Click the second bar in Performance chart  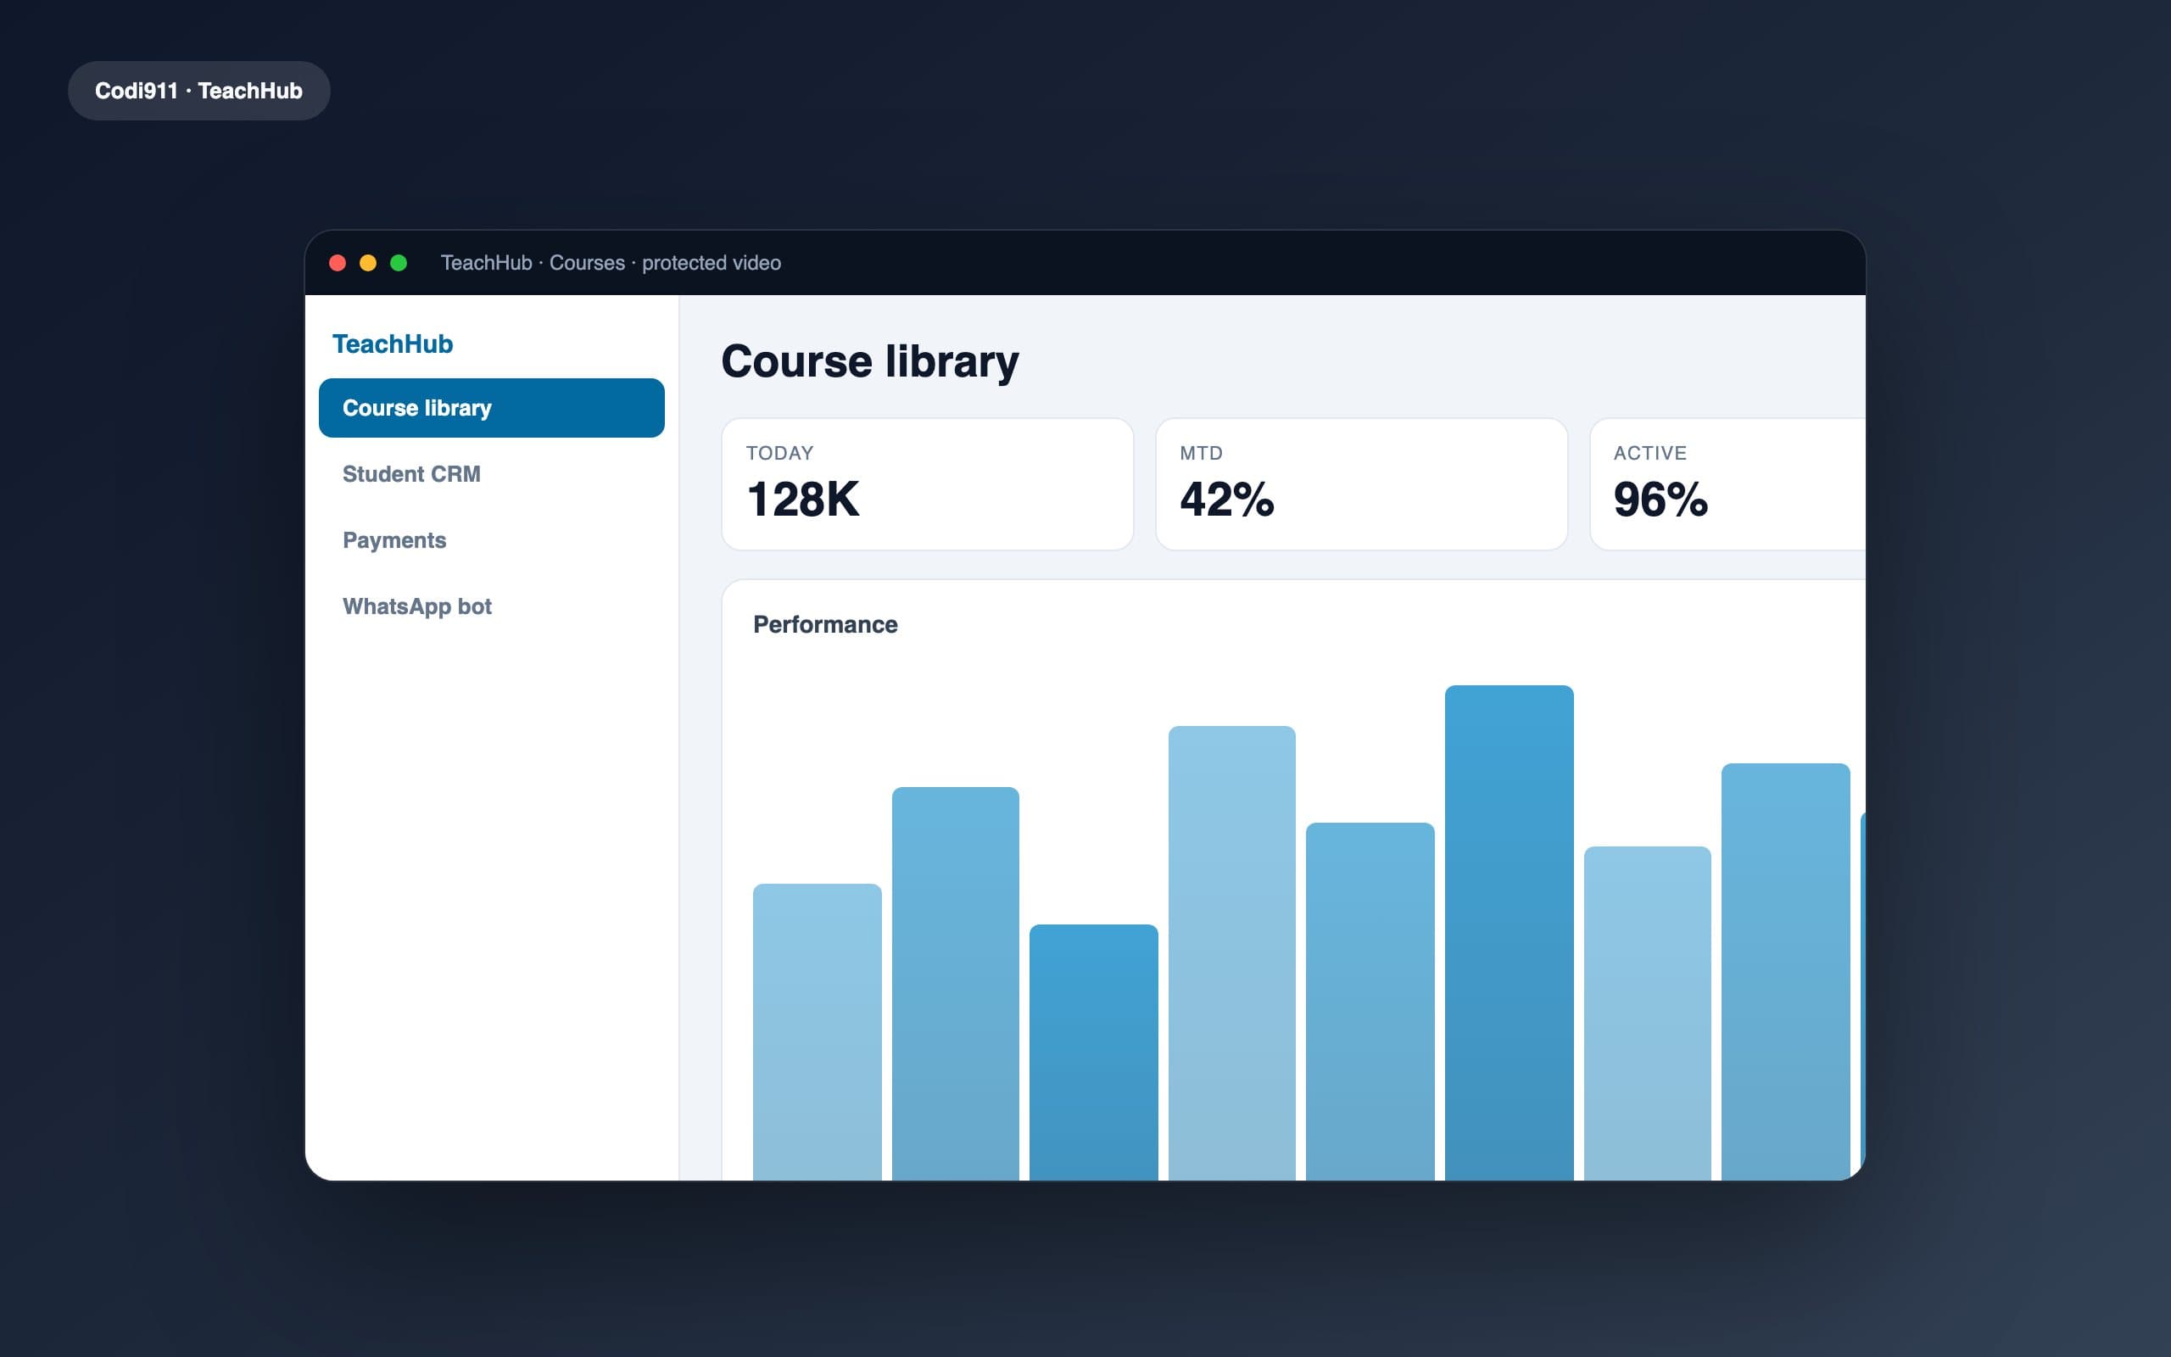[956, 984]
